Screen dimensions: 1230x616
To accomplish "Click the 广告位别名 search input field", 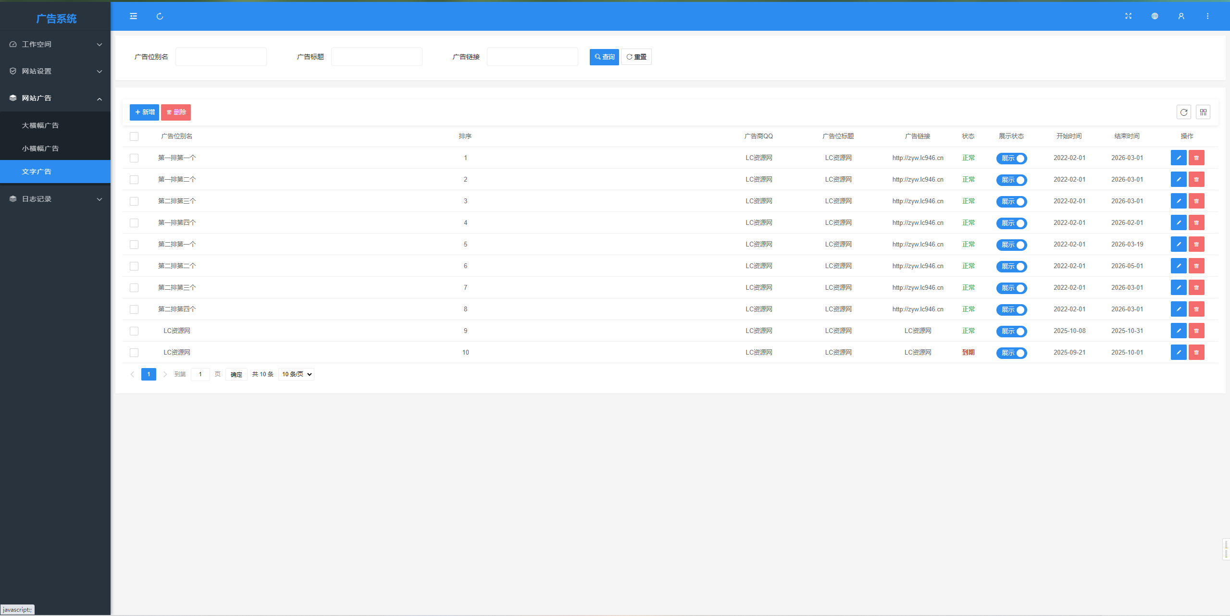I will click(x=221, y=57).
